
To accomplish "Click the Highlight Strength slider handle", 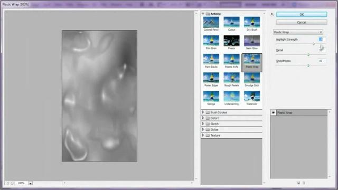I will coord(314,44).
